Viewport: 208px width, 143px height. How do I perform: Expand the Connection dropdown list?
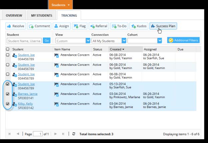(109, 40)
